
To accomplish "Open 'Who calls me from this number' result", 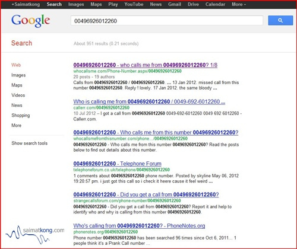I will [156, 132].
